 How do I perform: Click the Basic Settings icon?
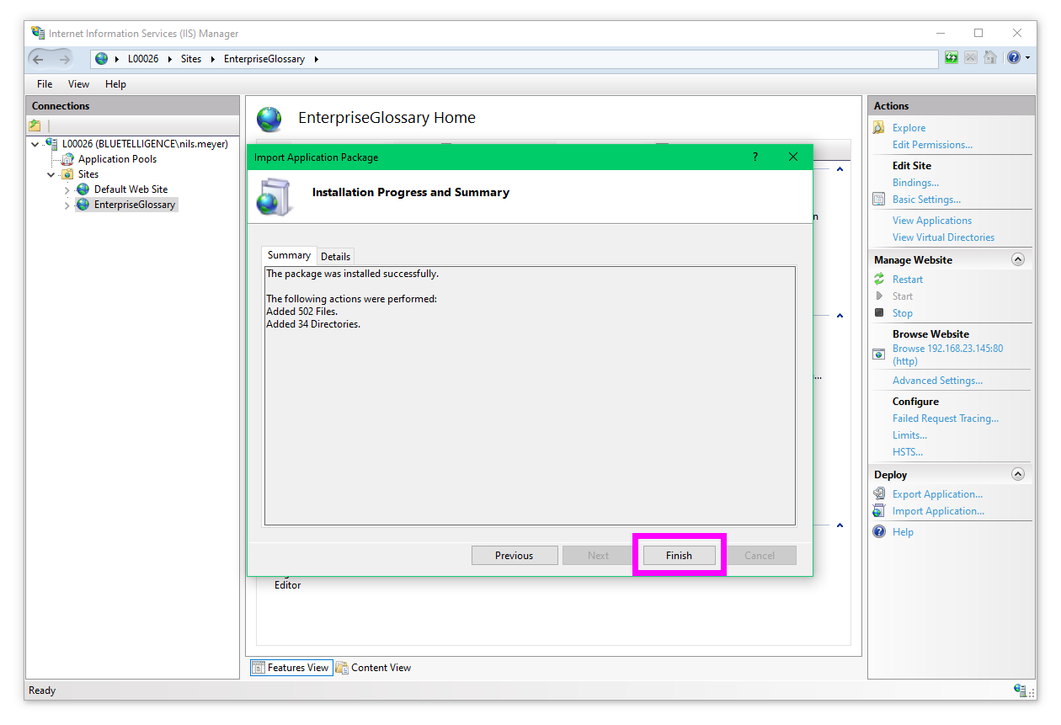(x=879, y=200)
